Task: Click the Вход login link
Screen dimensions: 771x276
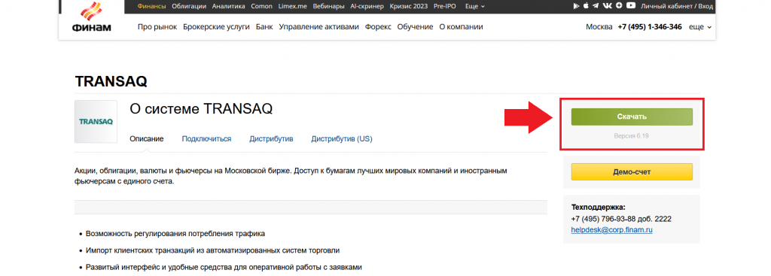Action: tap(705, 6)
